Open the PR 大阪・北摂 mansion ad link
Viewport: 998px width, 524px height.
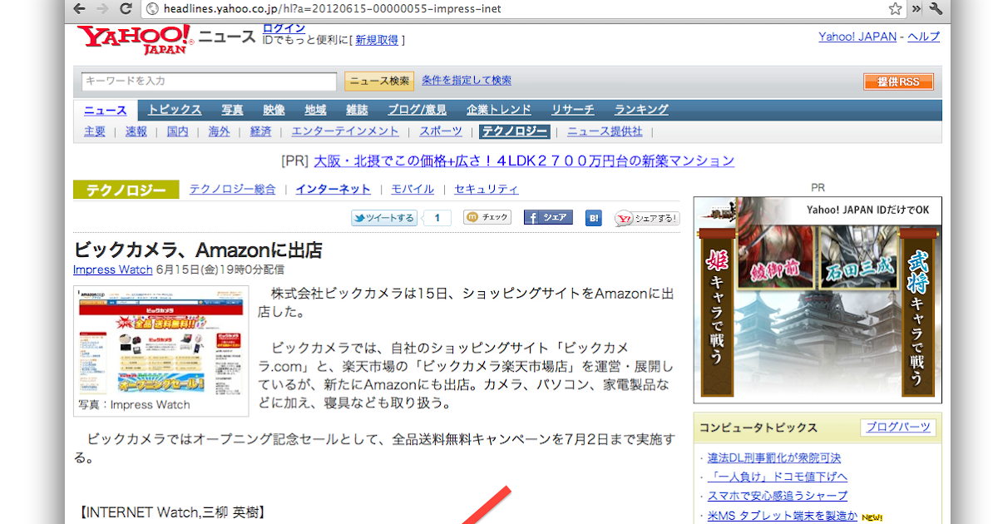point(524,161)
